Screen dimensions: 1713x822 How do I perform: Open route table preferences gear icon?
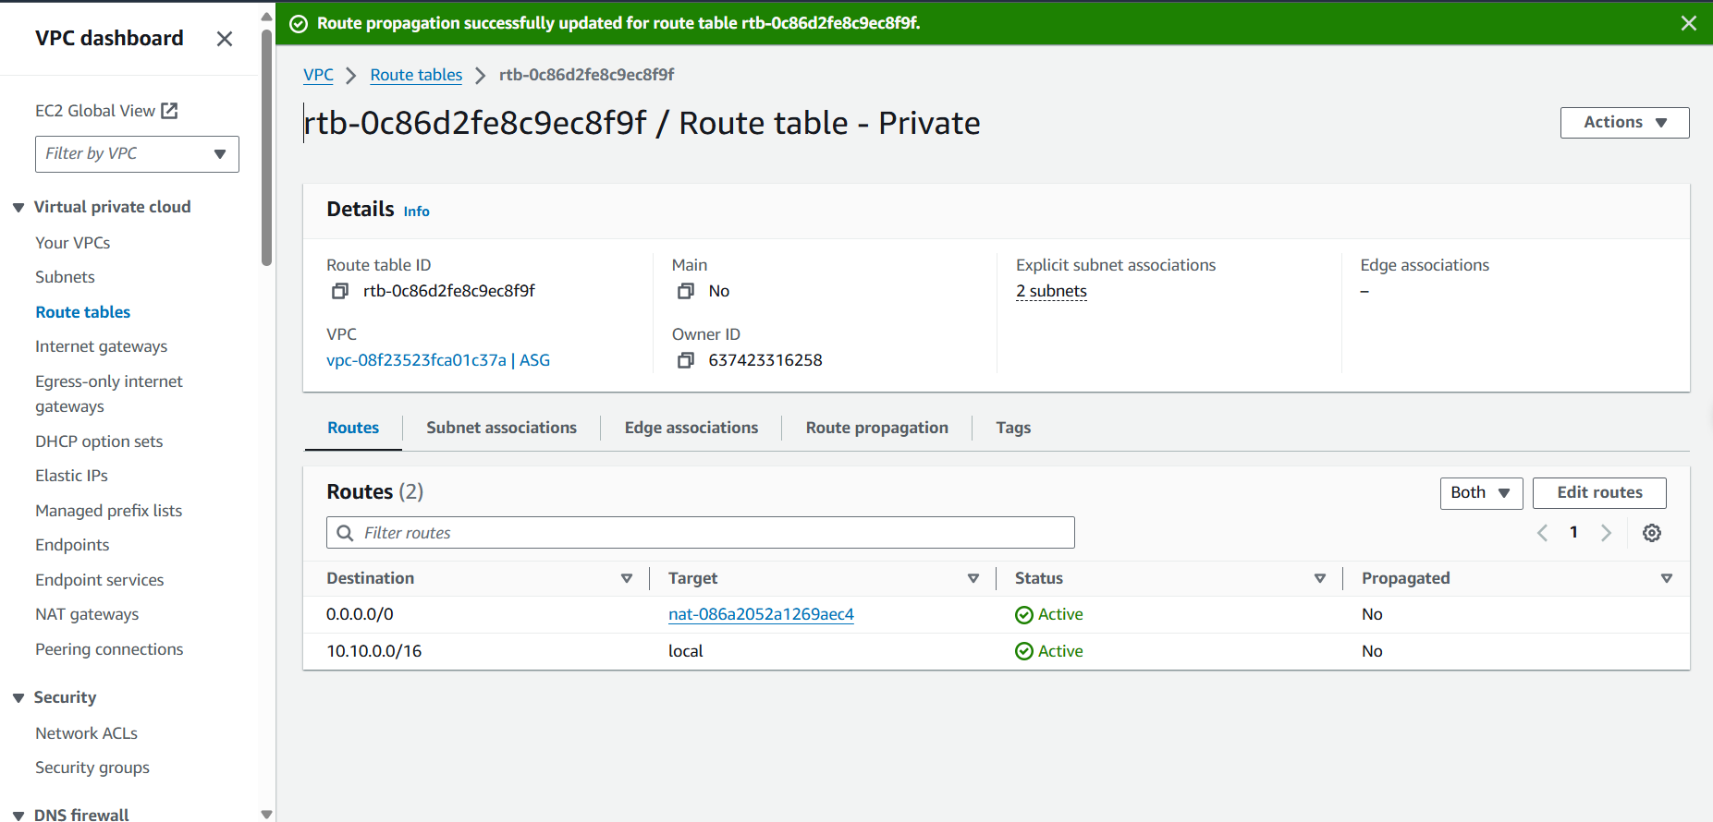(x=1652, y=533)
